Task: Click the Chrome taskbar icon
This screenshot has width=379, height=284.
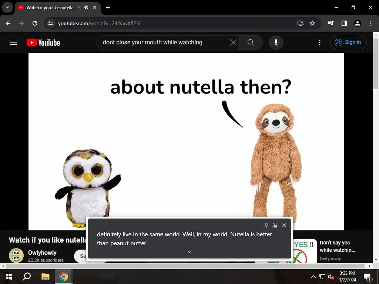Action: click(x=64, y=277)
